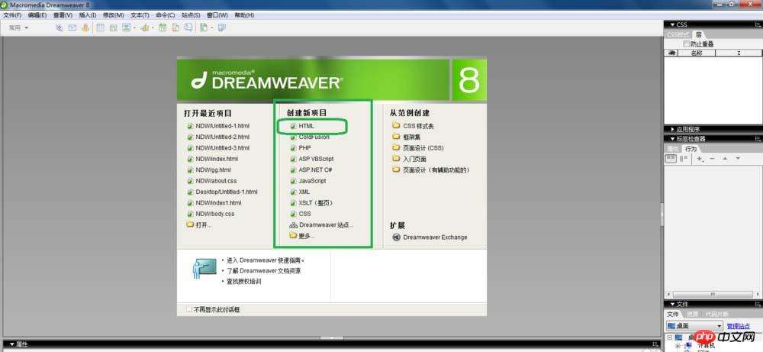
Task: Click the Dreamweaver Exchange link
Action: click(x=435, y=237)
